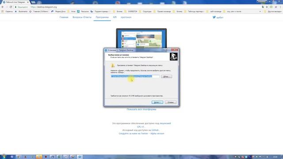283x159 pixels.
Task: Click the GitHub link
Action: 155,130
